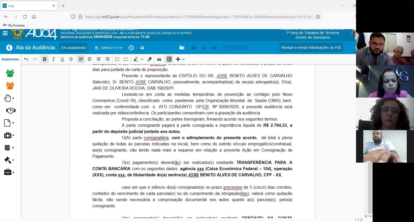Toggle underline formatting
Screen dimensions: 414x222
pos(62,59)
